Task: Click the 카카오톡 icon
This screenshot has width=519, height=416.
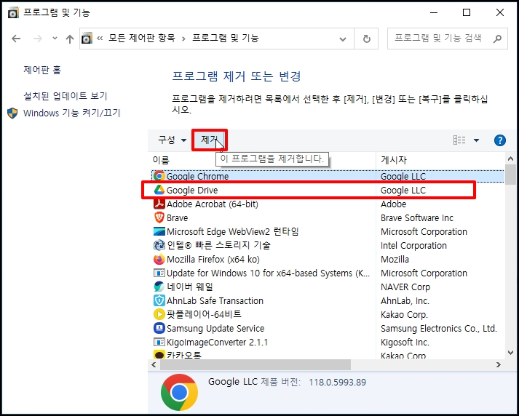Action: pos(159,354)
